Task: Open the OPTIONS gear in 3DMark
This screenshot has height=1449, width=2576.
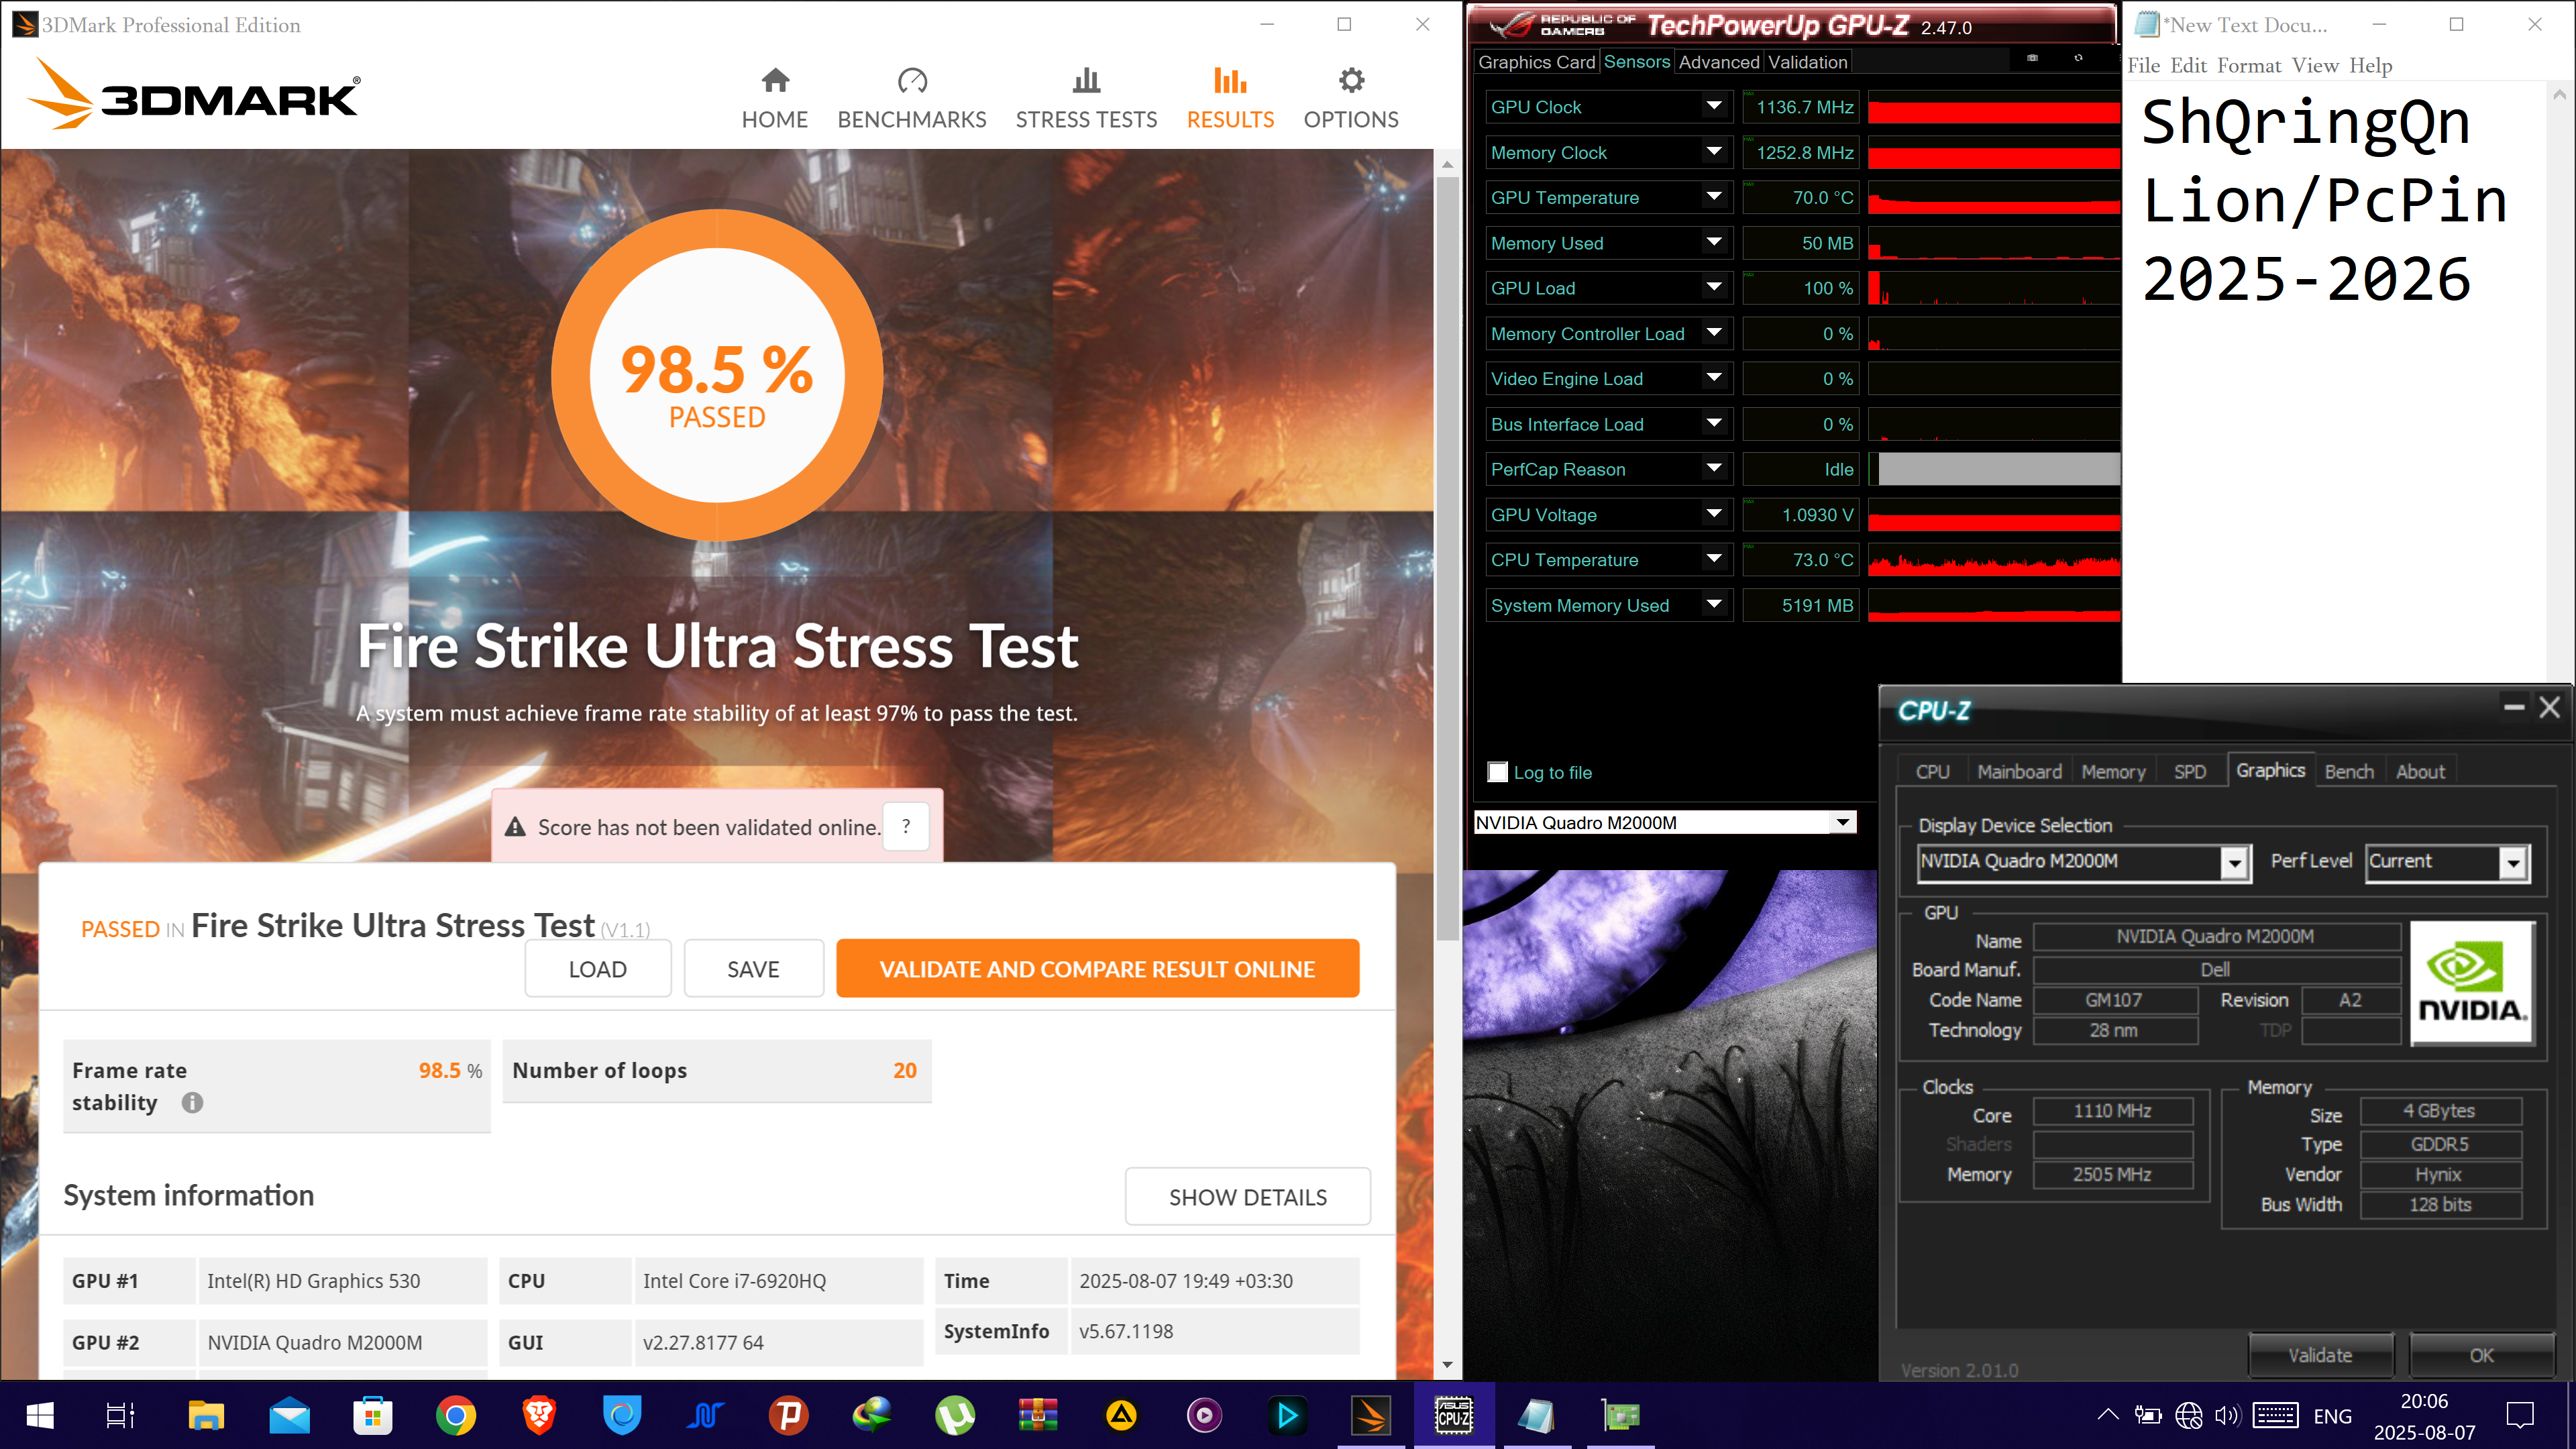Action: (x=1351, y=80)
